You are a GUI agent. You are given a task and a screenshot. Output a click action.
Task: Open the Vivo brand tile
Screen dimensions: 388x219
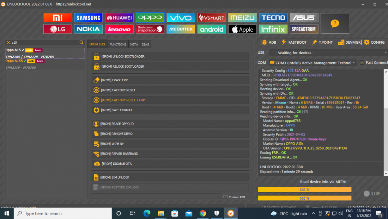coord(181,18)
